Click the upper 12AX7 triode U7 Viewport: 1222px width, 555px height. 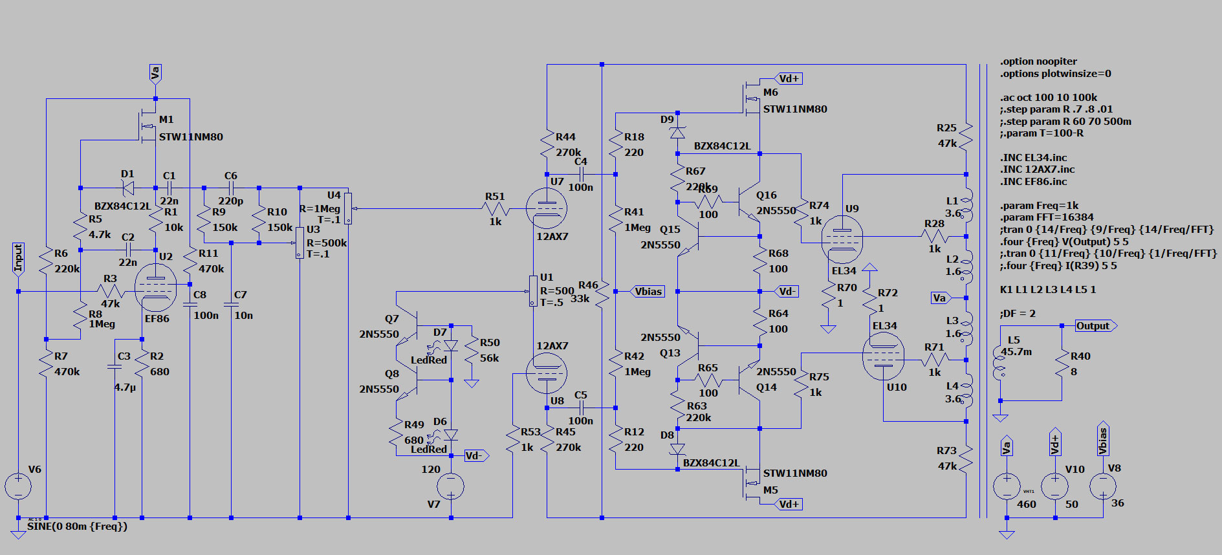[x=546, y=208]
